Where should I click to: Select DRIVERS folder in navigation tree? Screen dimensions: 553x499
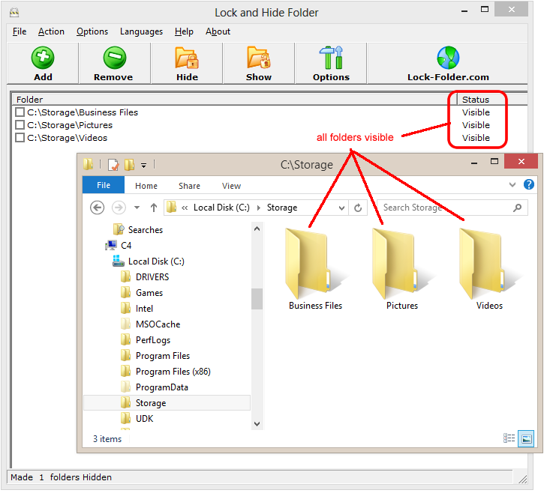152,276
